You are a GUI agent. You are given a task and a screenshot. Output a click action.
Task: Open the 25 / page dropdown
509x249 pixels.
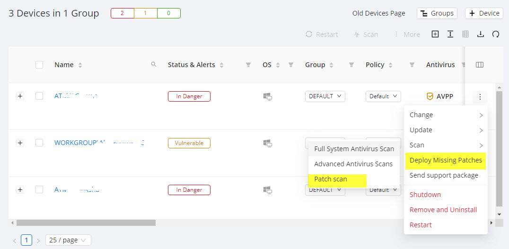click(x=68, y=240)
